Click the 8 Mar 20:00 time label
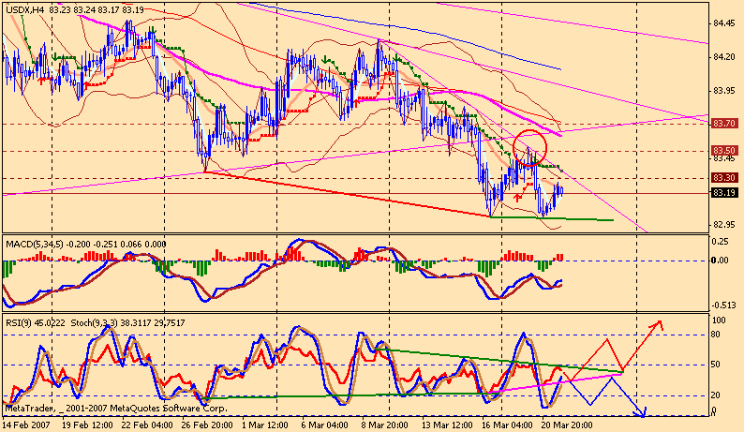The image size is (744, 432). [385, 425]
